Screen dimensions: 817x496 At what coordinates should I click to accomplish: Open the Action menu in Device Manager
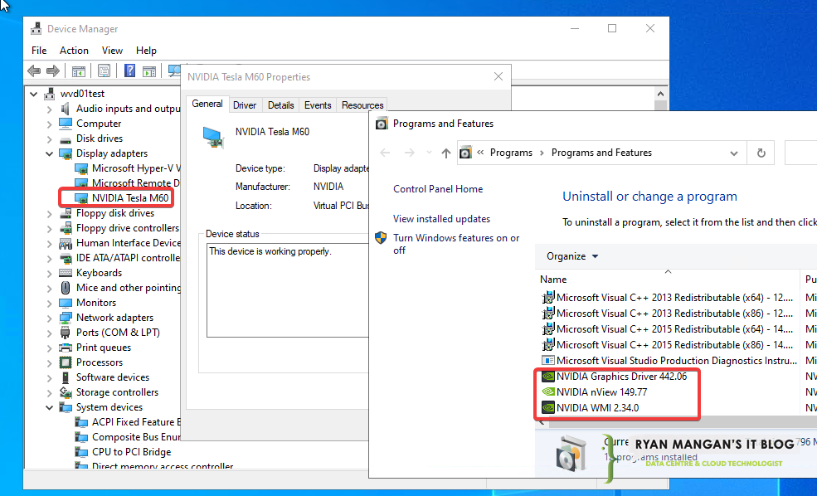tap(74, 51)
